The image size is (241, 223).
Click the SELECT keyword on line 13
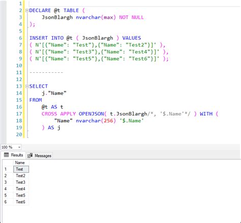(39, 87)
